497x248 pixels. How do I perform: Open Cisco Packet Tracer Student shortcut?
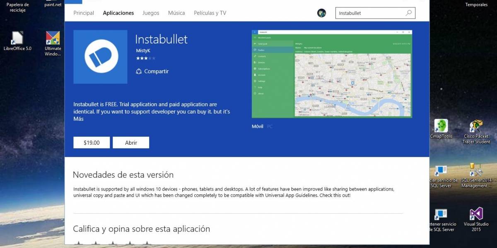click(x=476, y=131)
